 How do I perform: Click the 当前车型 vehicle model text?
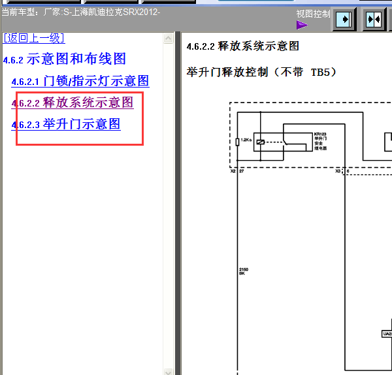81,12
